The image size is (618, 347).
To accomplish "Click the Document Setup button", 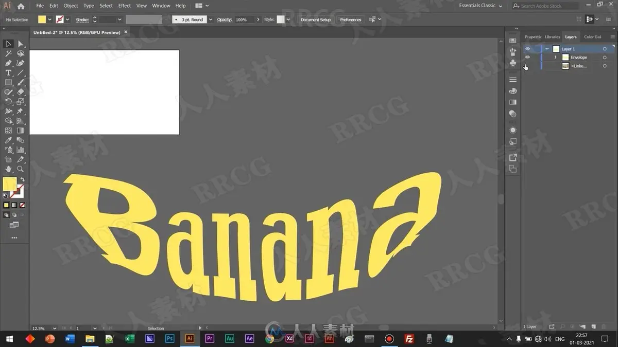I will click(x=316, y=20).
